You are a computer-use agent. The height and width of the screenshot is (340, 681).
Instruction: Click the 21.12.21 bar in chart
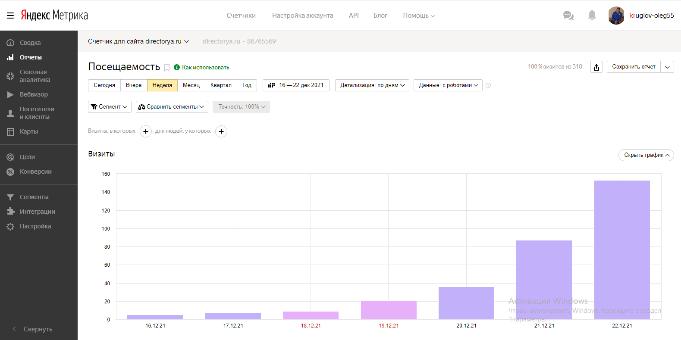point(544,280)
